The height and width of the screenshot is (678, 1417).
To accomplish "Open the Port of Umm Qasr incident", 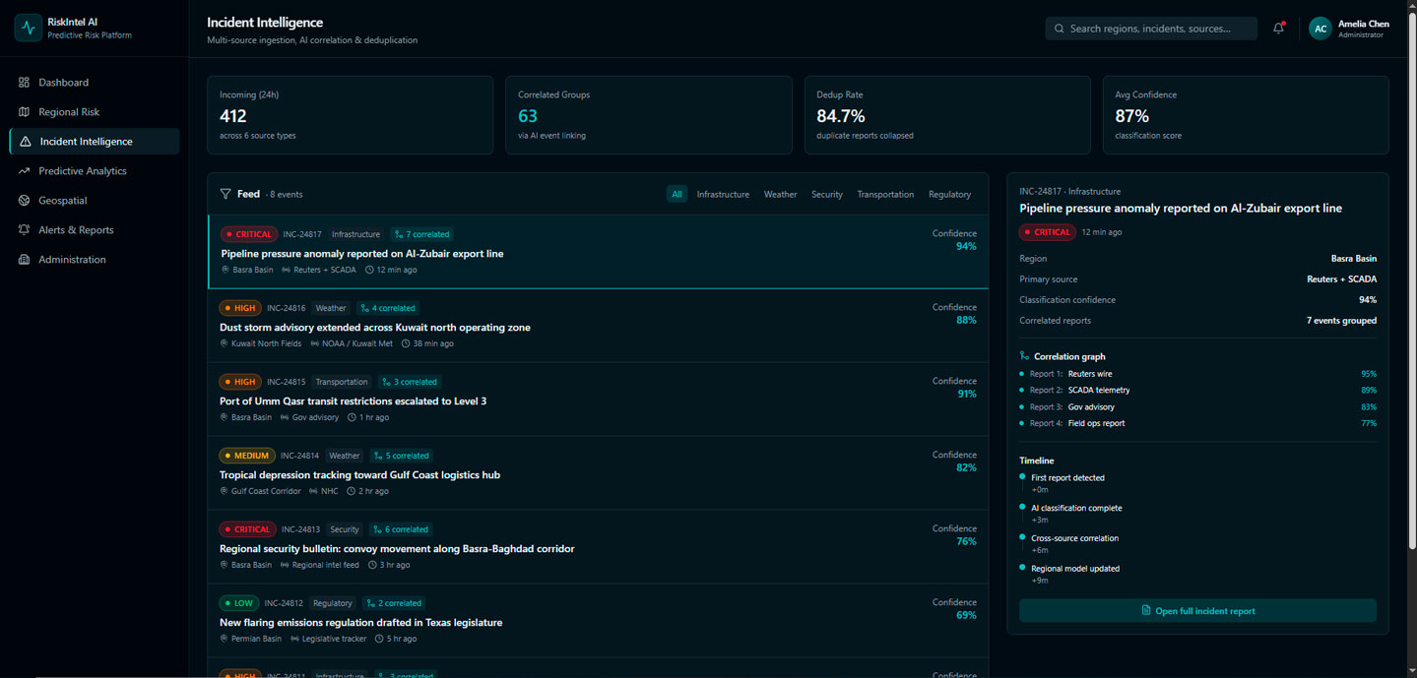I will point(598,400).
